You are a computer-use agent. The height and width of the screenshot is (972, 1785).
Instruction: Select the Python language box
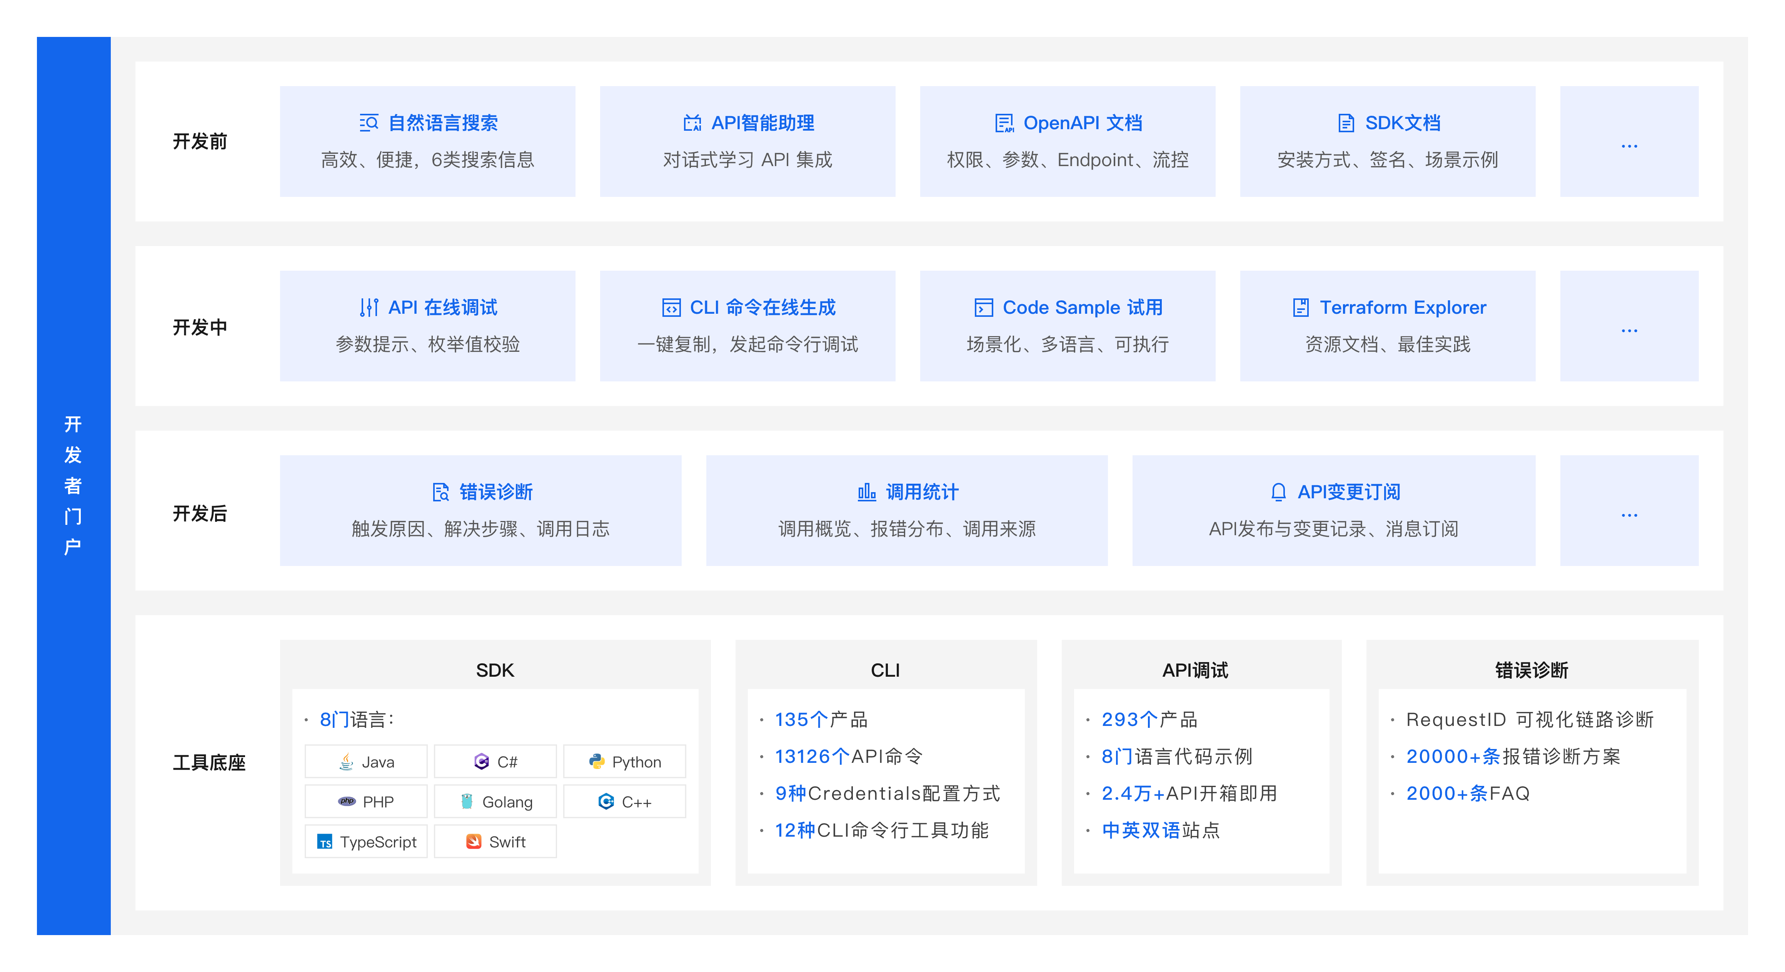click(624, 761)
